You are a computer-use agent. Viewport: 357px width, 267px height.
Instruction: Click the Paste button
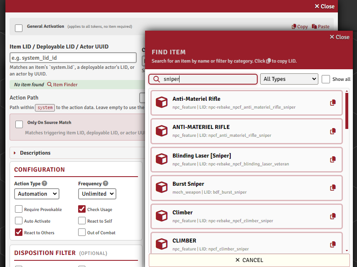320,27
